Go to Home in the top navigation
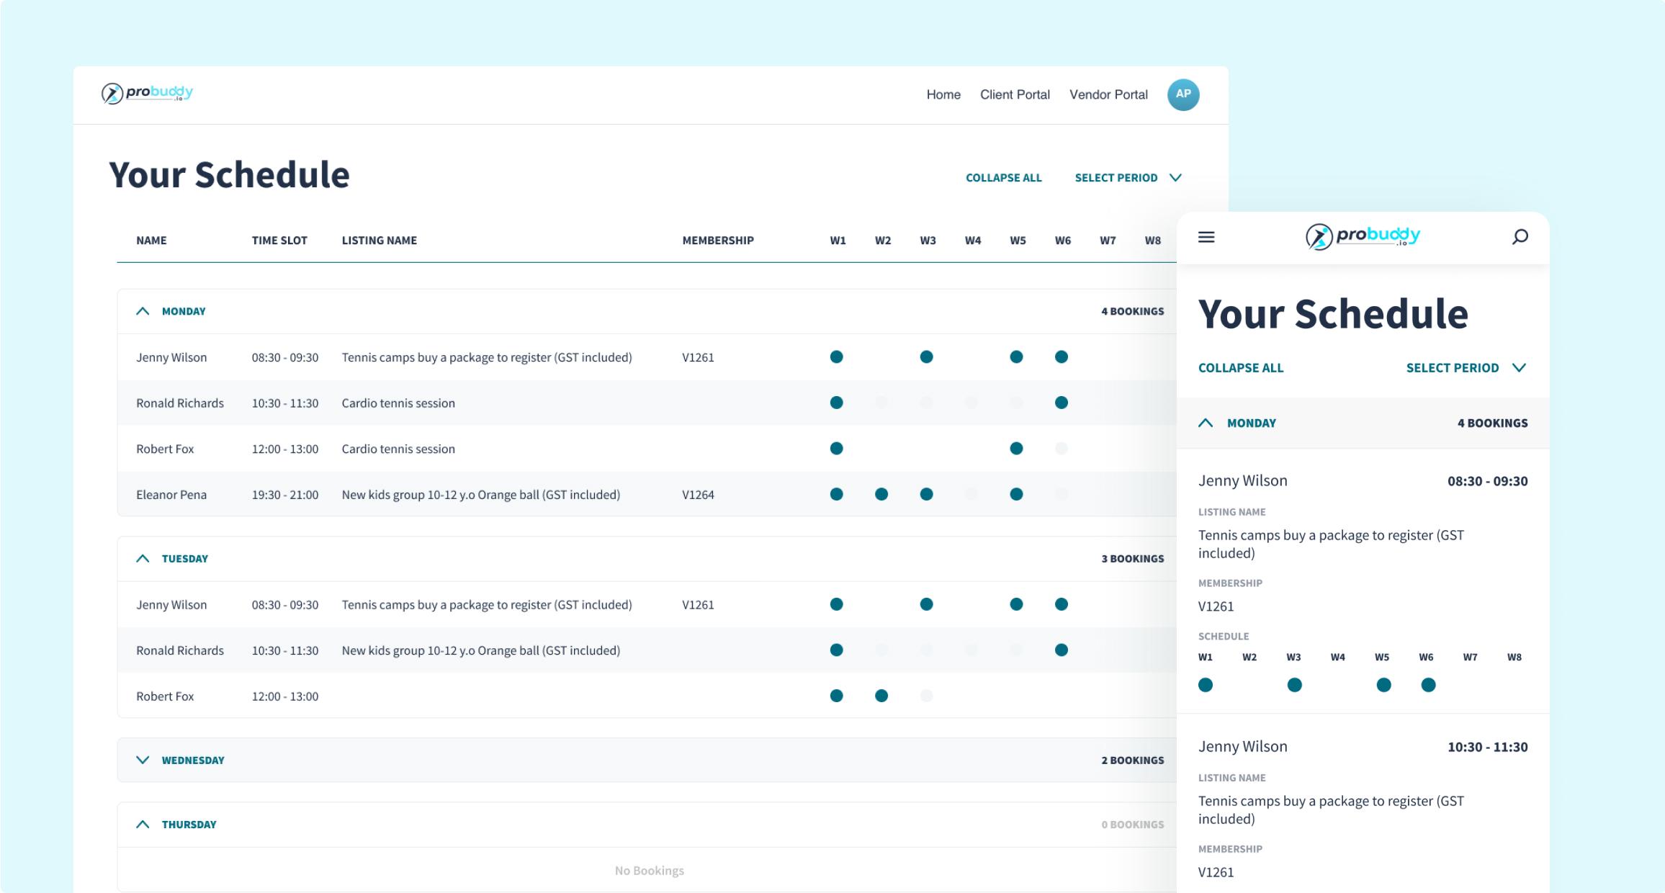Image resolution: width=1665 pixels, height=893 pixels. coord(943,94)
